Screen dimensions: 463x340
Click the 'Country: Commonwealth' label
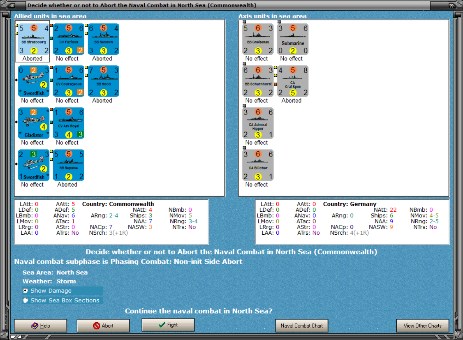click(118, 204)
